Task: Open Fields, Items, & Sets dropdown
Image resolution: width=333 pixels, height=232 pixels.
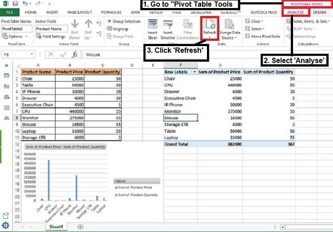Action: tap(308, 21)
